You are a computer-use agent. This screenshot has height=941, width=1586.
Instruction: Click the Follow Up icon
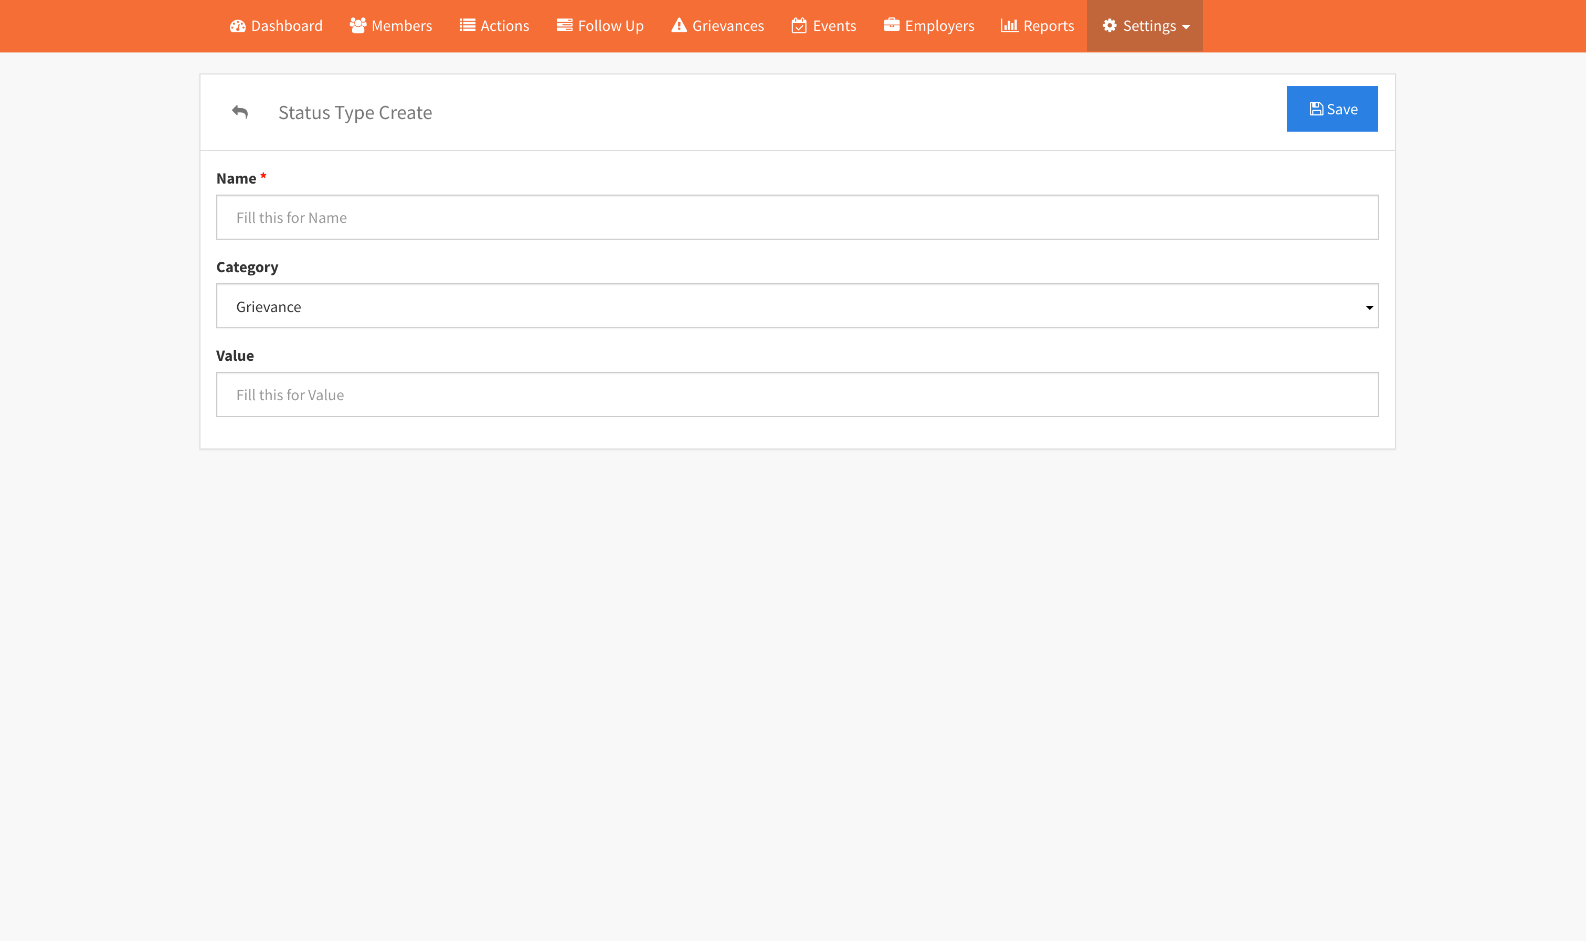(565, 25)
